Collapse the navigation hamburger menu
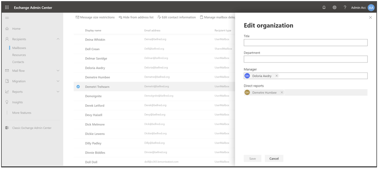The image size is (379, 169). (x=7, y=18)
